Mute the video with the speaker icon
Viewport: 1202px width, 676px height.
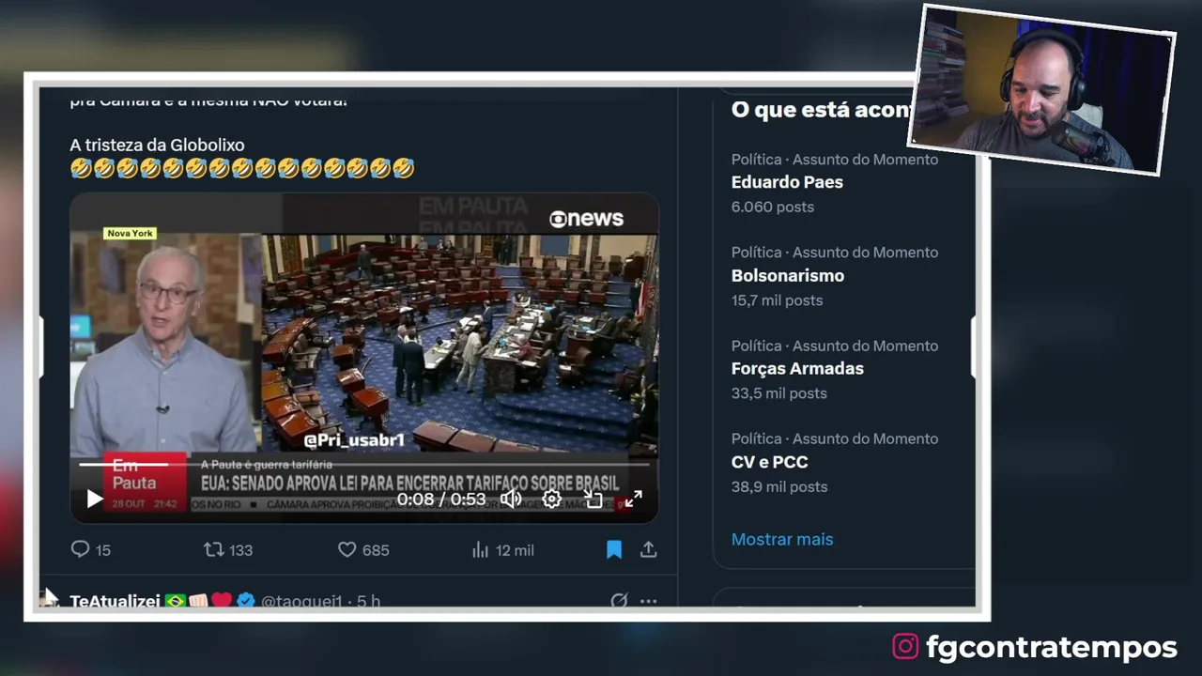(510, 499)
